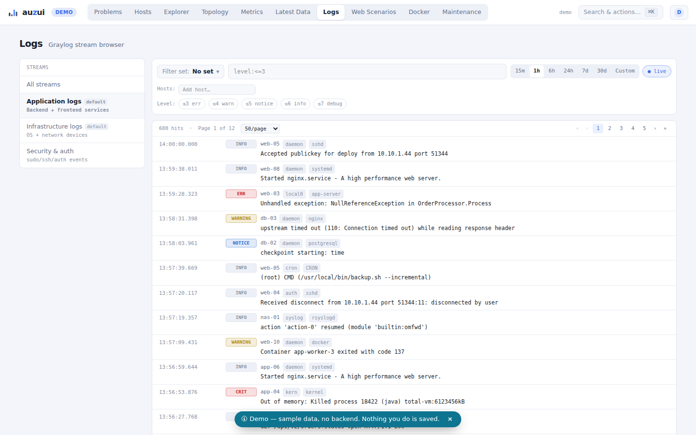Click the rsyslogd tag on nas-01 row

[x=323, y=318]
